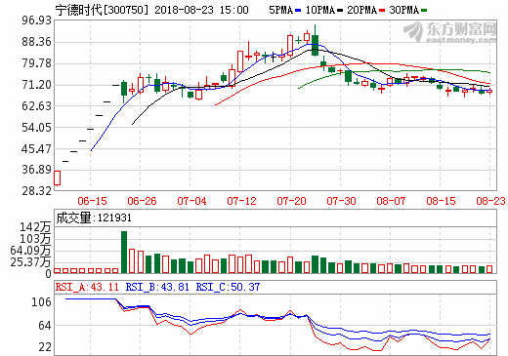This screenshot has width=508, height=356.
Task: Click the 88.36 price axis value
Action: 36,42
